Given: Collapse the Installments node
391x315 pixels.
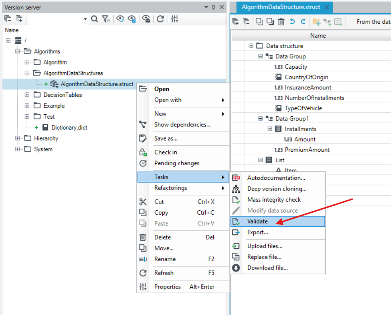Looking at the screenshot, I should [x=270, y=129].
